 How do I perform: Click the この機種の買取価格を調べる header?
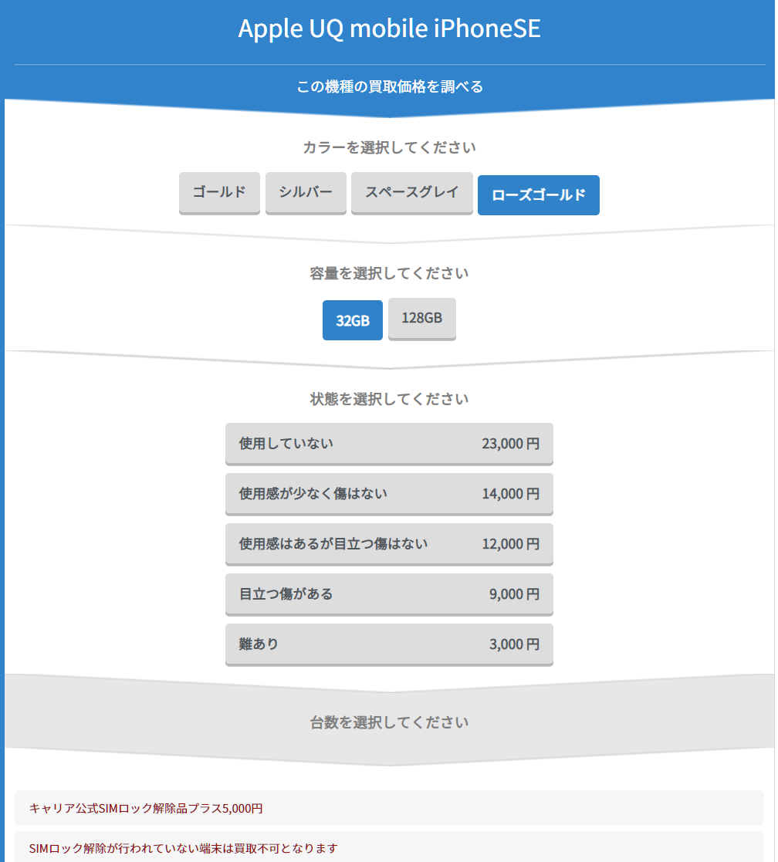[389, 86]
